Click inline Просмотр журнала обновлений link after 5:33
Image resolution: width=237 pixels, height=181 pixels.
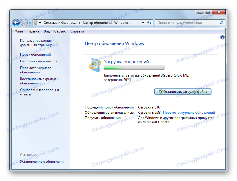pos(189,113)
